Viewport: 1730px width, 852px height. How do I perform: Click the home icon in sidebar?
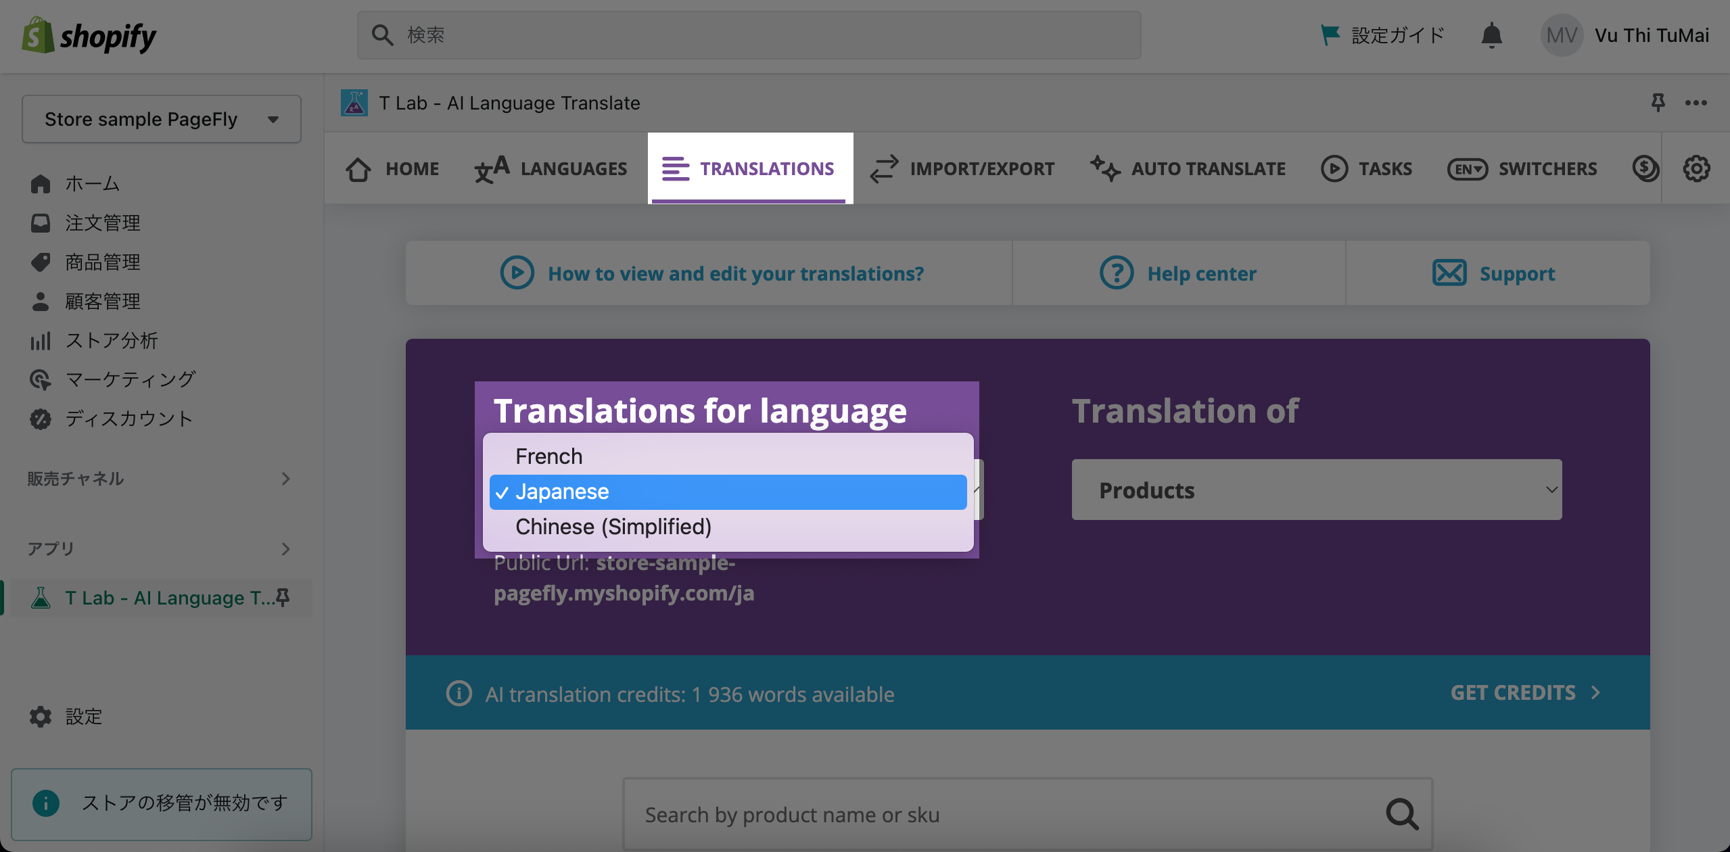[x=41, y=183]
